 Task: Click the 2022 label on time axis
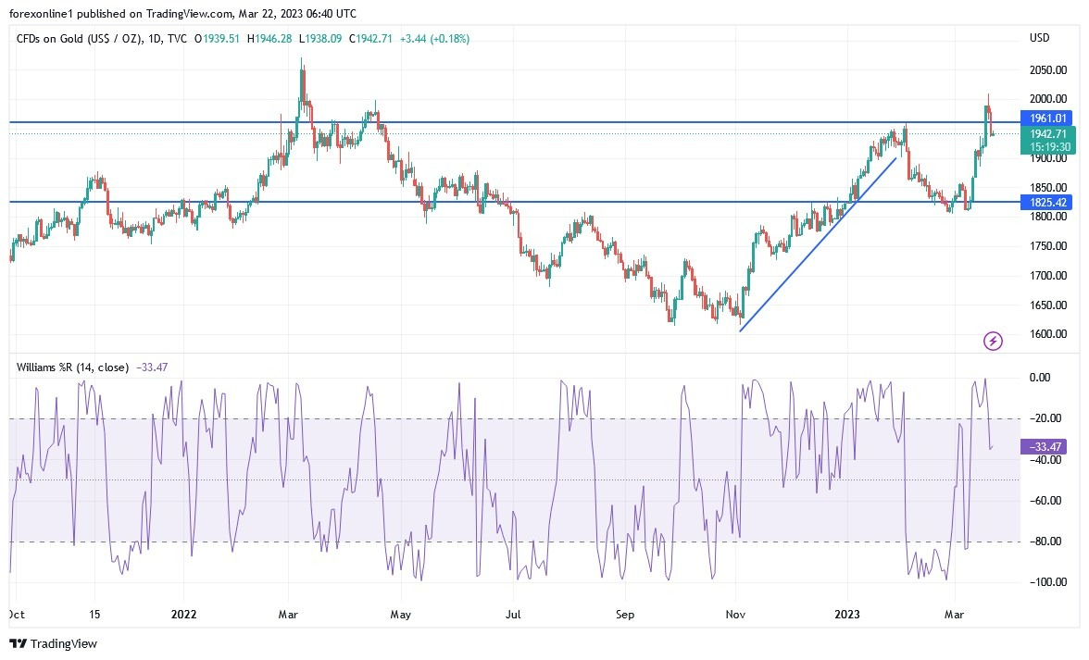pos(183,614)
